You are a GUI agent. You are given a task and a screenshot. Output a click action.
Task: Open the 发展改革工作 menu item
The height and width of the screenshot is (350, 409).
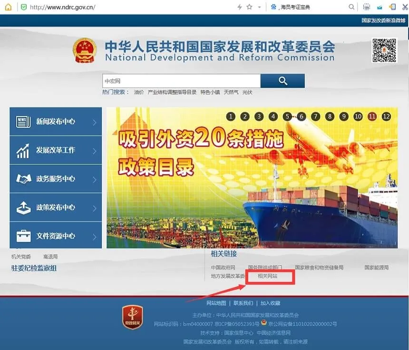tap(56, 150)
